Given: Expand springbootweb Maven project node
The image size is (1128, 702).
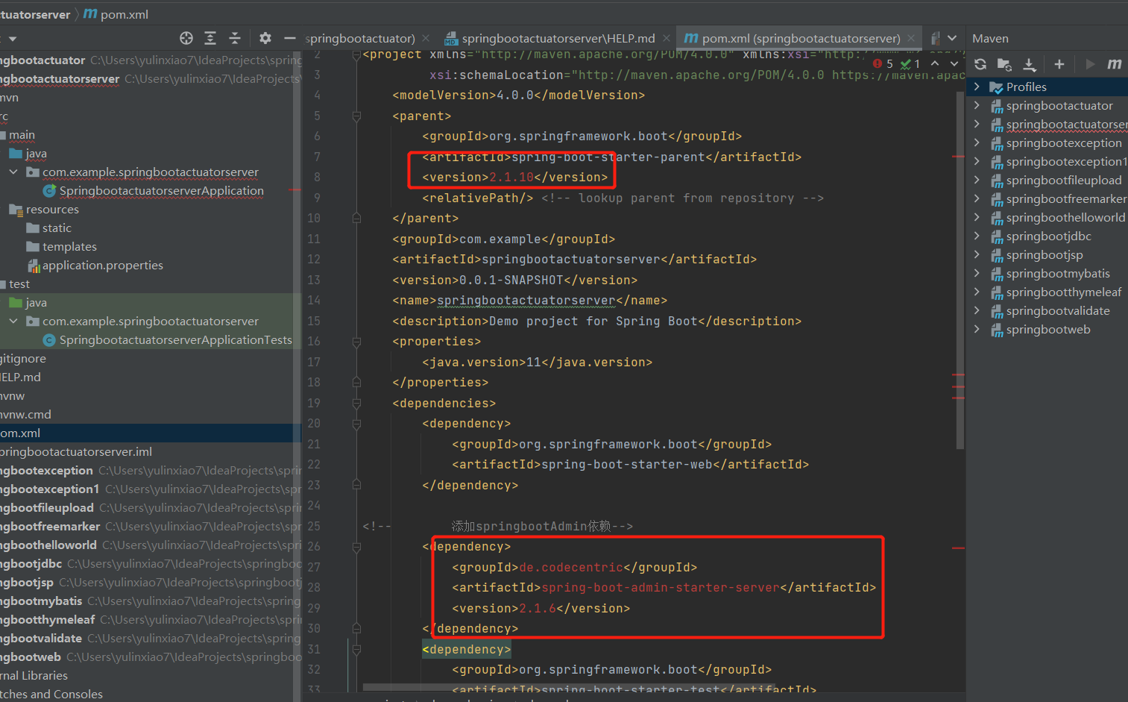Looking at the screenshot, I should (977, 329).
